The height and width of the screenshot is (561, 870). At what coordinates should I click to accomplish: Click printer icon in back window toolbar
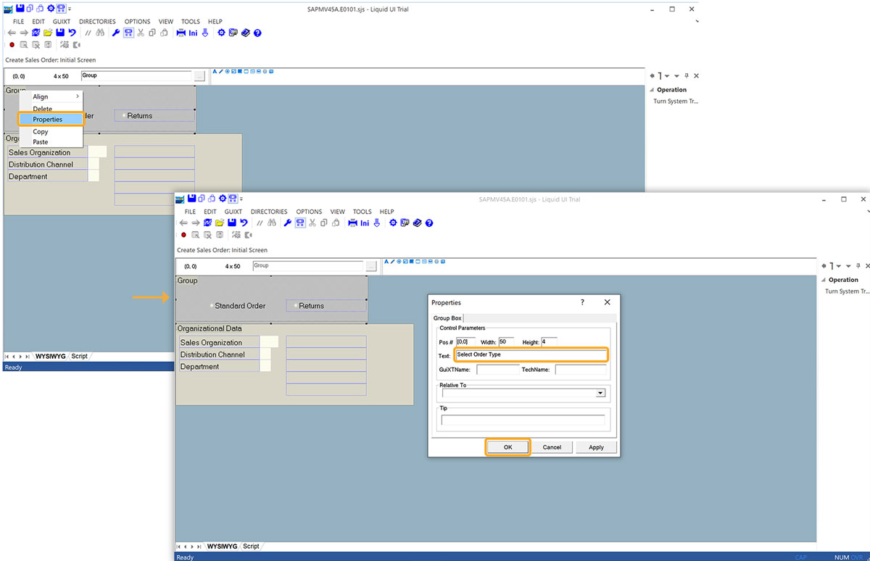[181, 33]
